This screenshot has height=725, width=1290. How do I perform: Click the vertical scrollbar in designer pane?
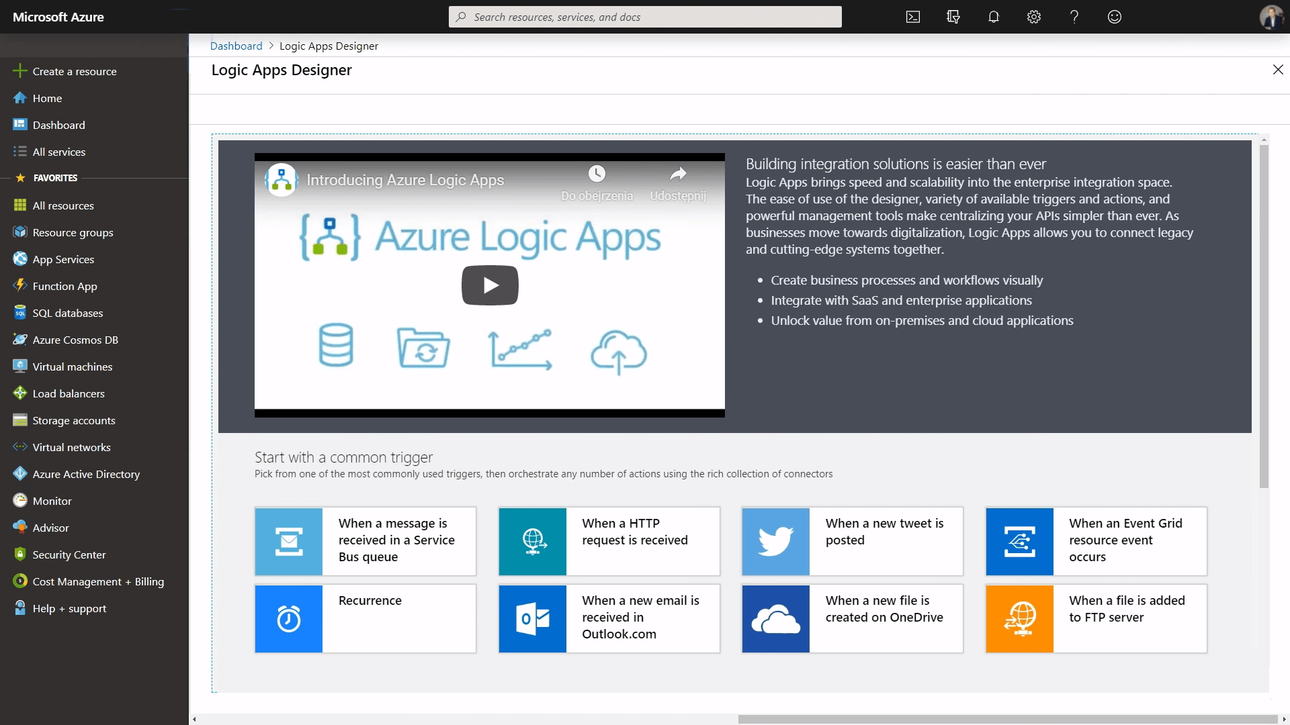tap(1264, 316)
